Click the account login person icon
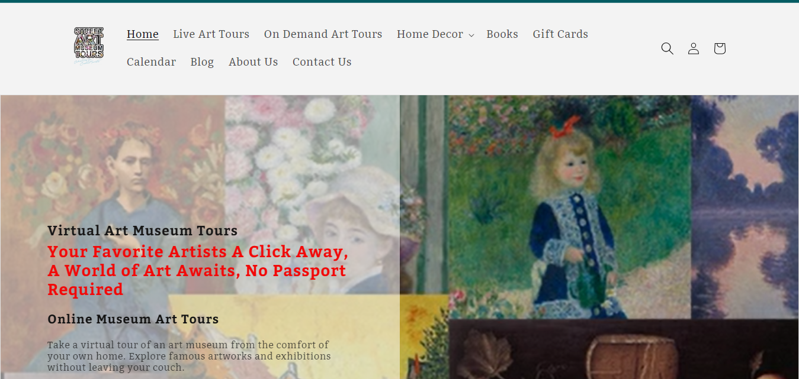799x379 pixels. coord(693,48)
